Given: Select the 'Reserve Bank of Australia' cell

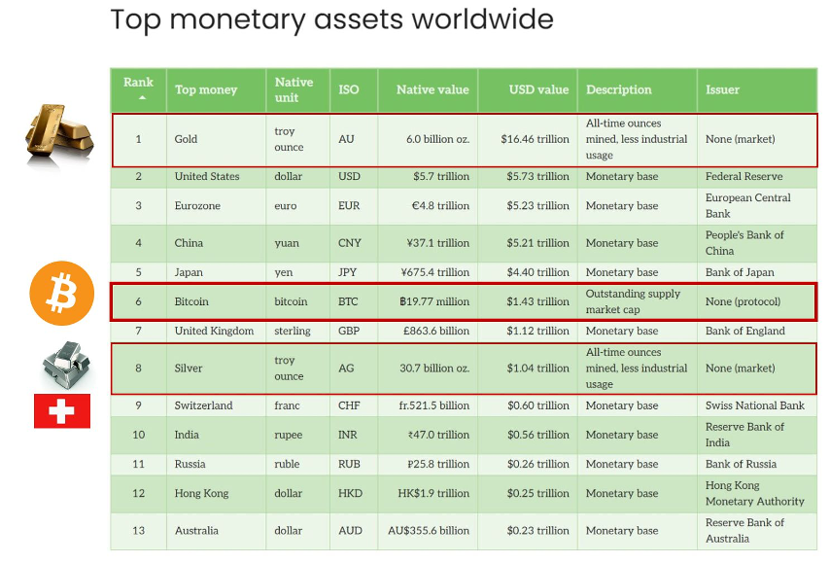Looking at the screenshot, I should click(757, 531).
